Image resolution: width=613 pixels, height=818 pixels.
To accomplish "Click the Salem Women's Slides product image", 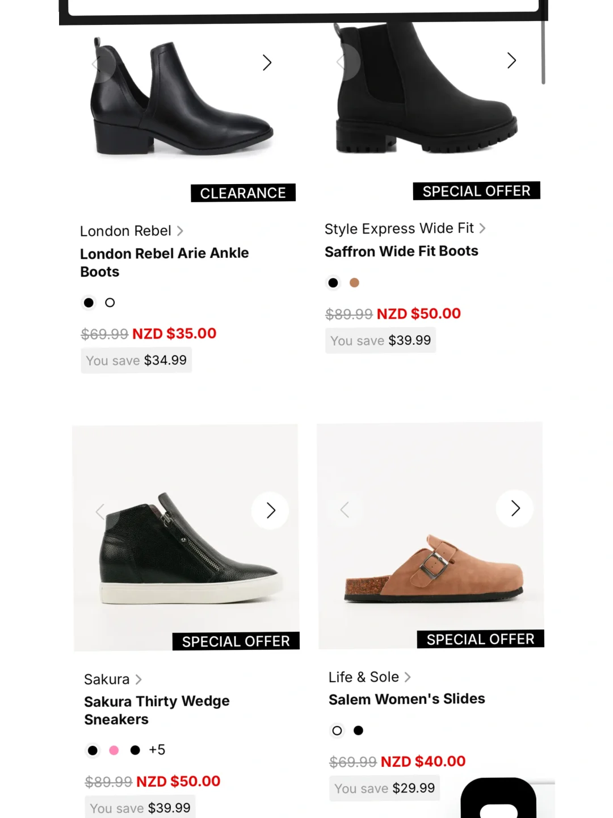I will pos(430,568).
